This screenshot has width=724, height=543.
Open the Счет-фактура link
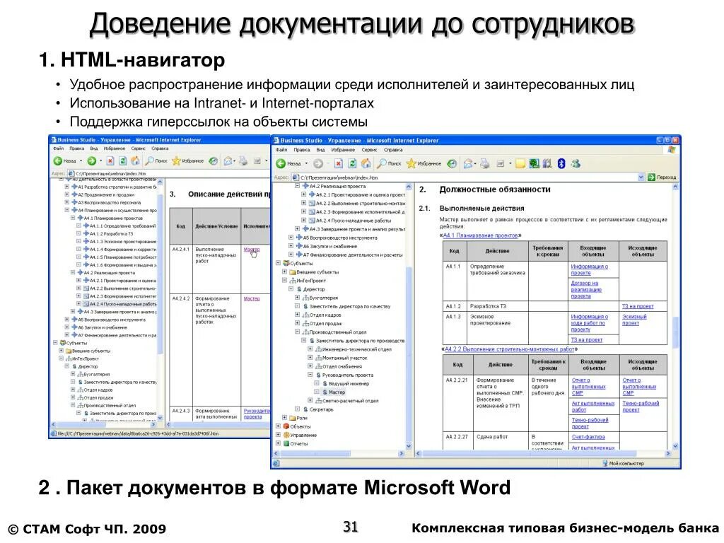[x=588, y=437]
